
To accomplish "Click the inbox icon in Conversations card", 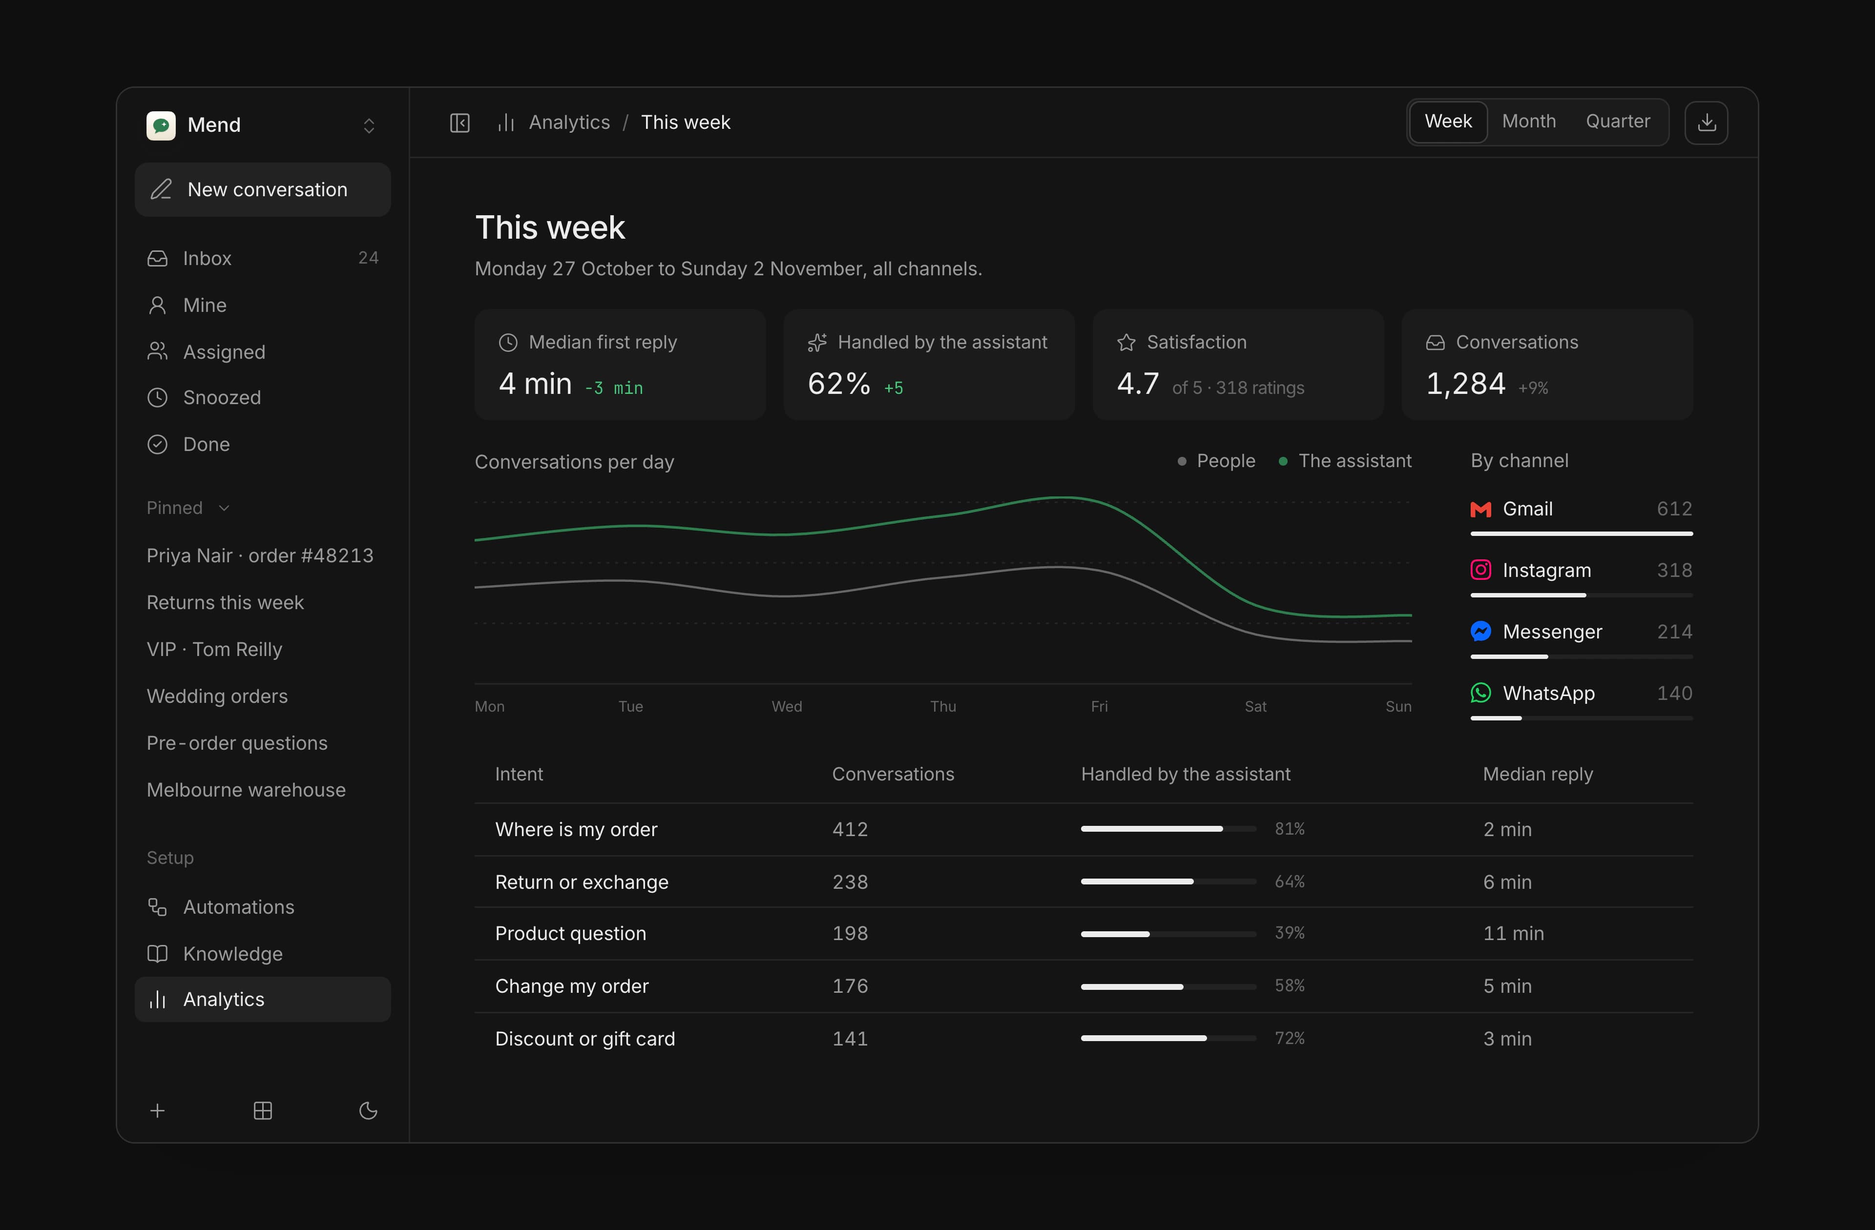I will (1436, 343).
